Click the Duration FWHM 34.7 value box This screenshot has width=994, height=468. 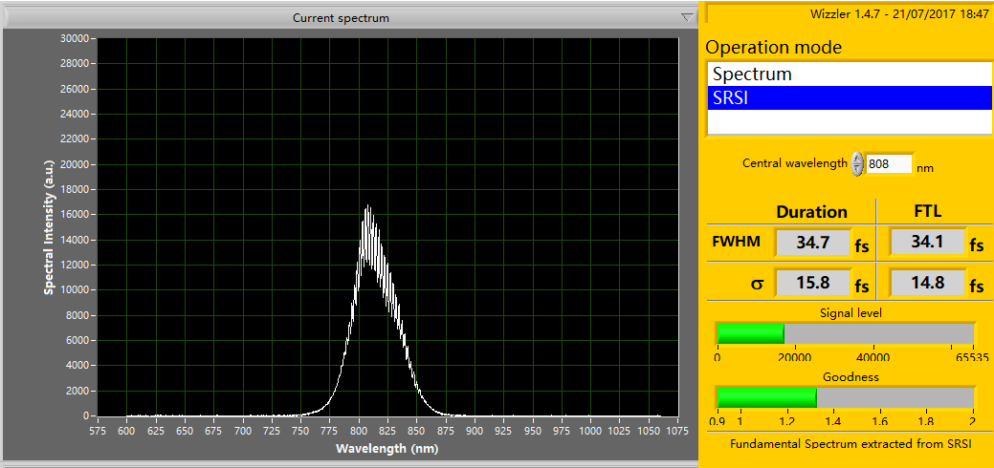pos(811,243)
